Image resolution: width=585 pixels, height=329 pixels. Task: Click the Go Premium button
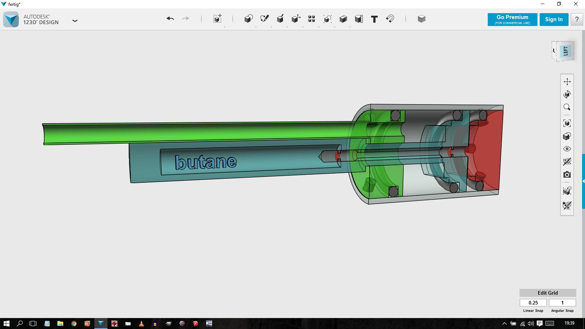tap(512, 19)
